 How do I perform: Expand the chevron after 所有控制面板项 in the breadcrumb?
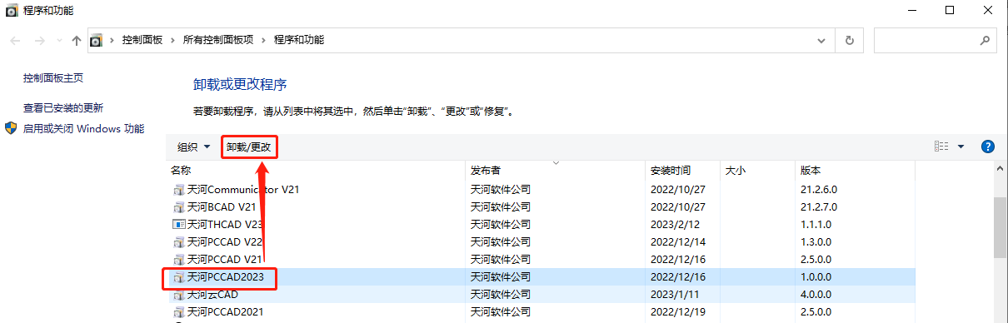click(263, 40)
